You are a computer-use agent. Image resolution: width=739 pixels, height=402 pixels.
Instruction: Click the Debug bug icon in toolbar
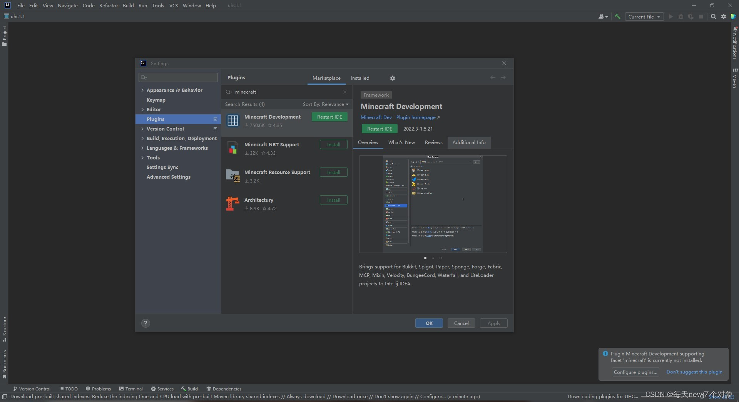[x=681, y=17]
